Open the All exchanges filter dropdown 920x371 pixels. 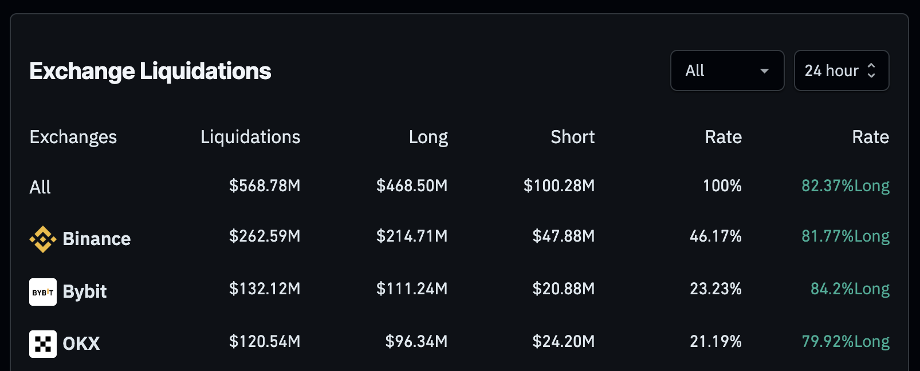[726, 70]
